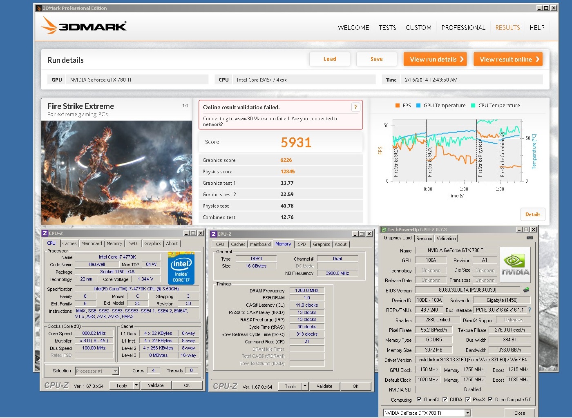Click the Physics score value 12845
Viewport: 572px width, 418px height.
288,172
